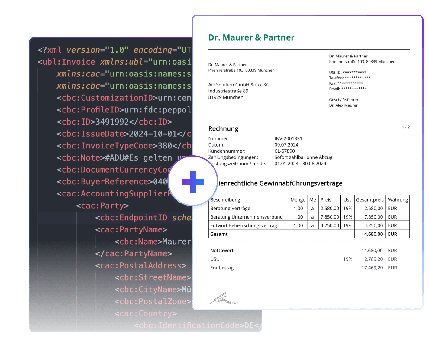This screenshot has width=429, height=347.
Task: Select address line 'Industriestraße 89'
Action: click(228, 91)
